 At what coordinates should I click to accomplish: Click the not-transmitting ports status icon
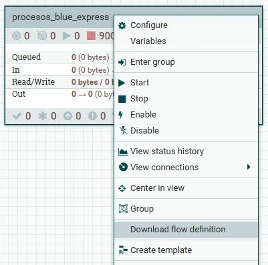42,36
